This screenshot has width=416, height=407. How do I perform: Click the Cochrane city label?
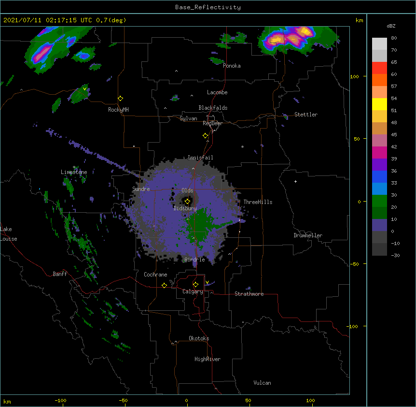(x=155, y=275)
